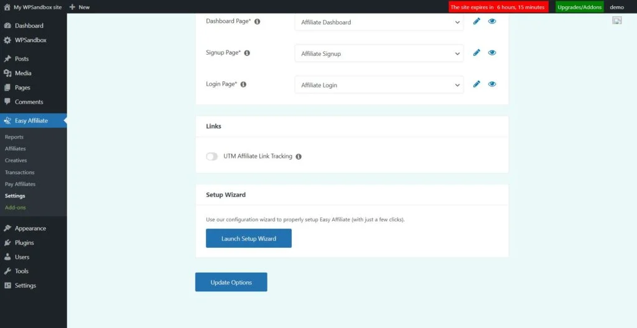Enable UTM Affiliate Link Tracking toggle

pos(212,157)
